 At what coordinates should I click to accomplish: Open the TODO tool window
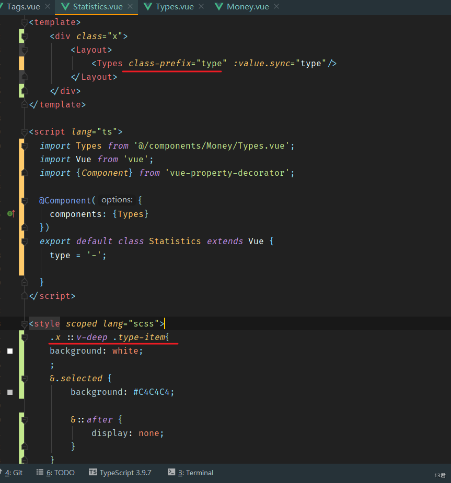(55, 473)
